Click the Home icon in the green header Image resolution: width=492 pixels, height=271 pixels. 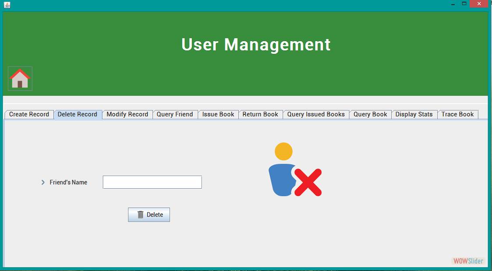point(20,79)
